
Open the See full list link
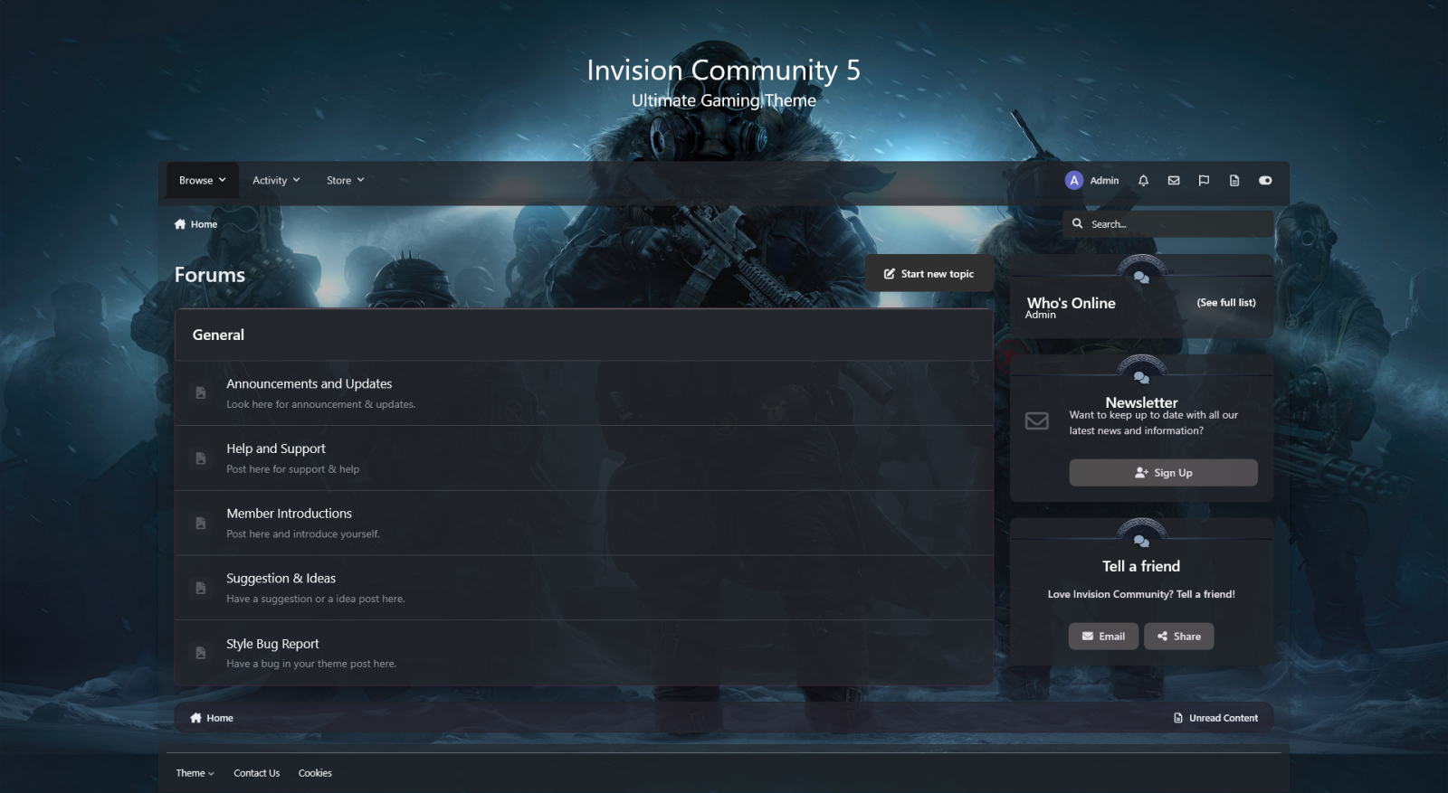click(1226, 303)
